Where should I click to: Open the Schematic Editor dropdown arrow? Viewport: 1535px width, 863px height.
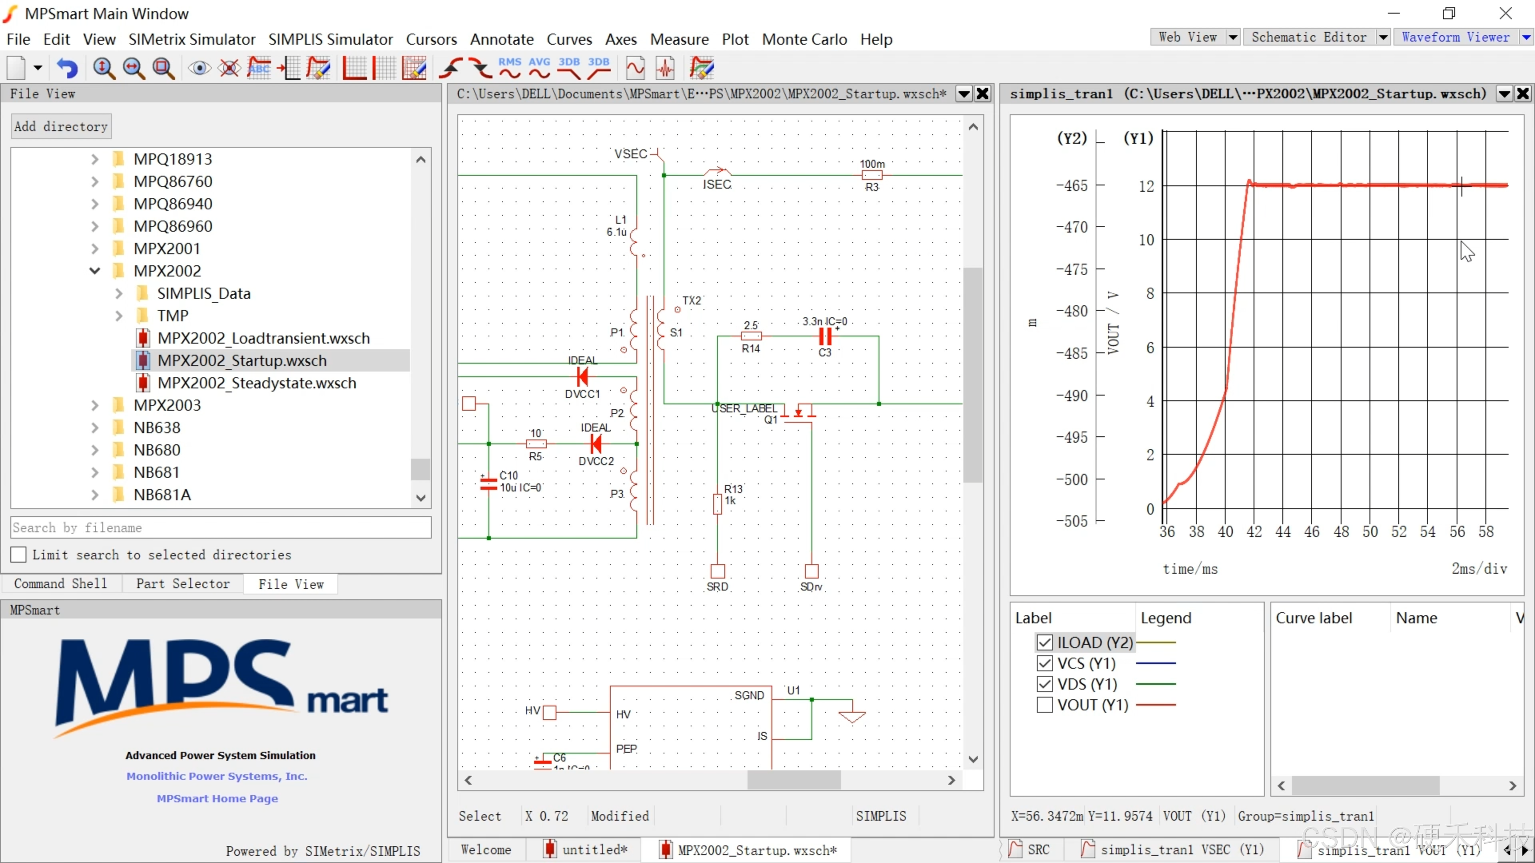(1383, 38)
